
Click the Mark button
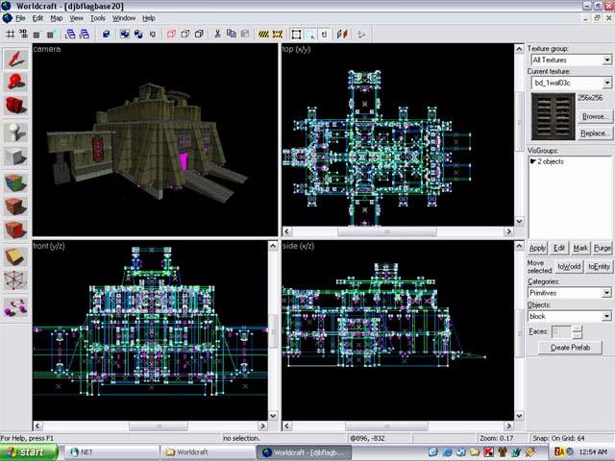(x=580, y=248)
